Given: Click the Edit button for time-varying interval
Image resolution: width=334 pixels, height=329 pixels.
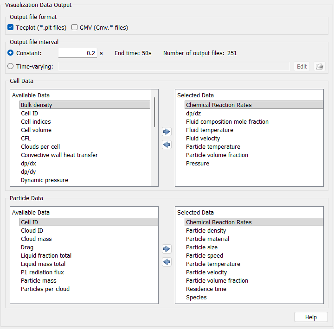Looking at the screenshot, I should tap(302, 66).
